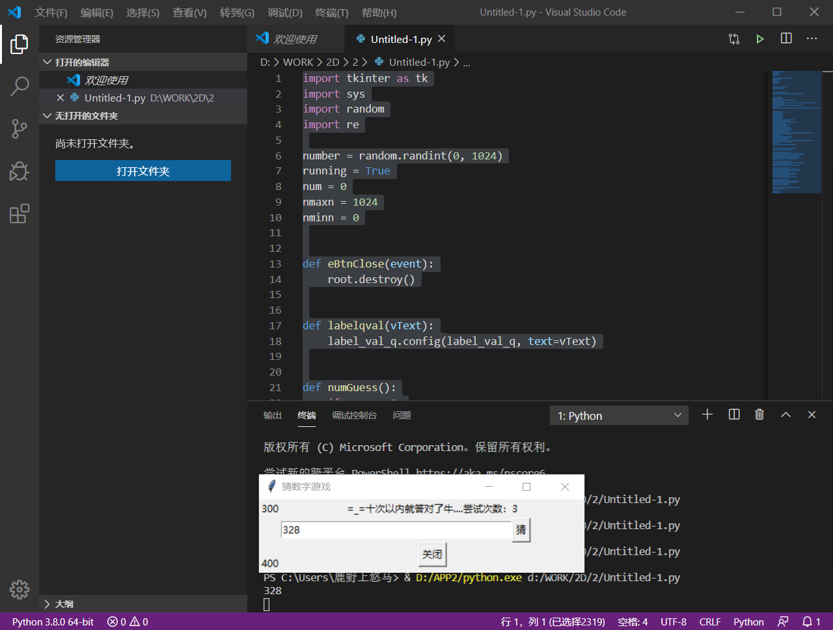The width and height of the screenshot is (833, 630).
Task: Kill terminal with trash icon
Action: [759, 415]
